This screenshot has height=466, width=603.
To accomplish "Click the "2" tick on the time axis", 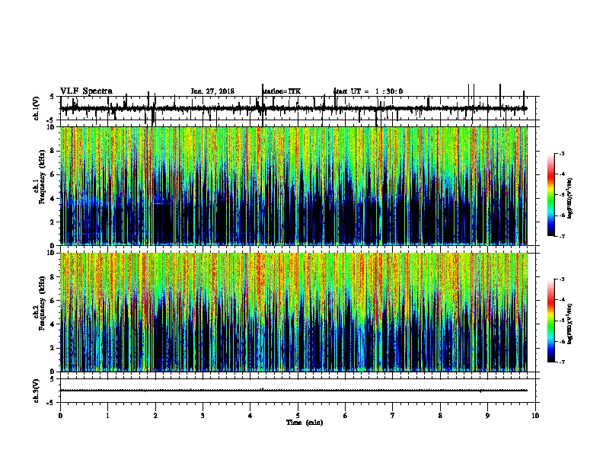I will [155, 416].
